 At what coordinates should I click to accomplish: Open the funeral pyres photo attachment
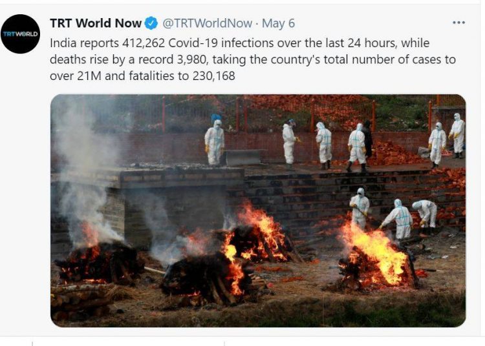(x=258, y=210)
